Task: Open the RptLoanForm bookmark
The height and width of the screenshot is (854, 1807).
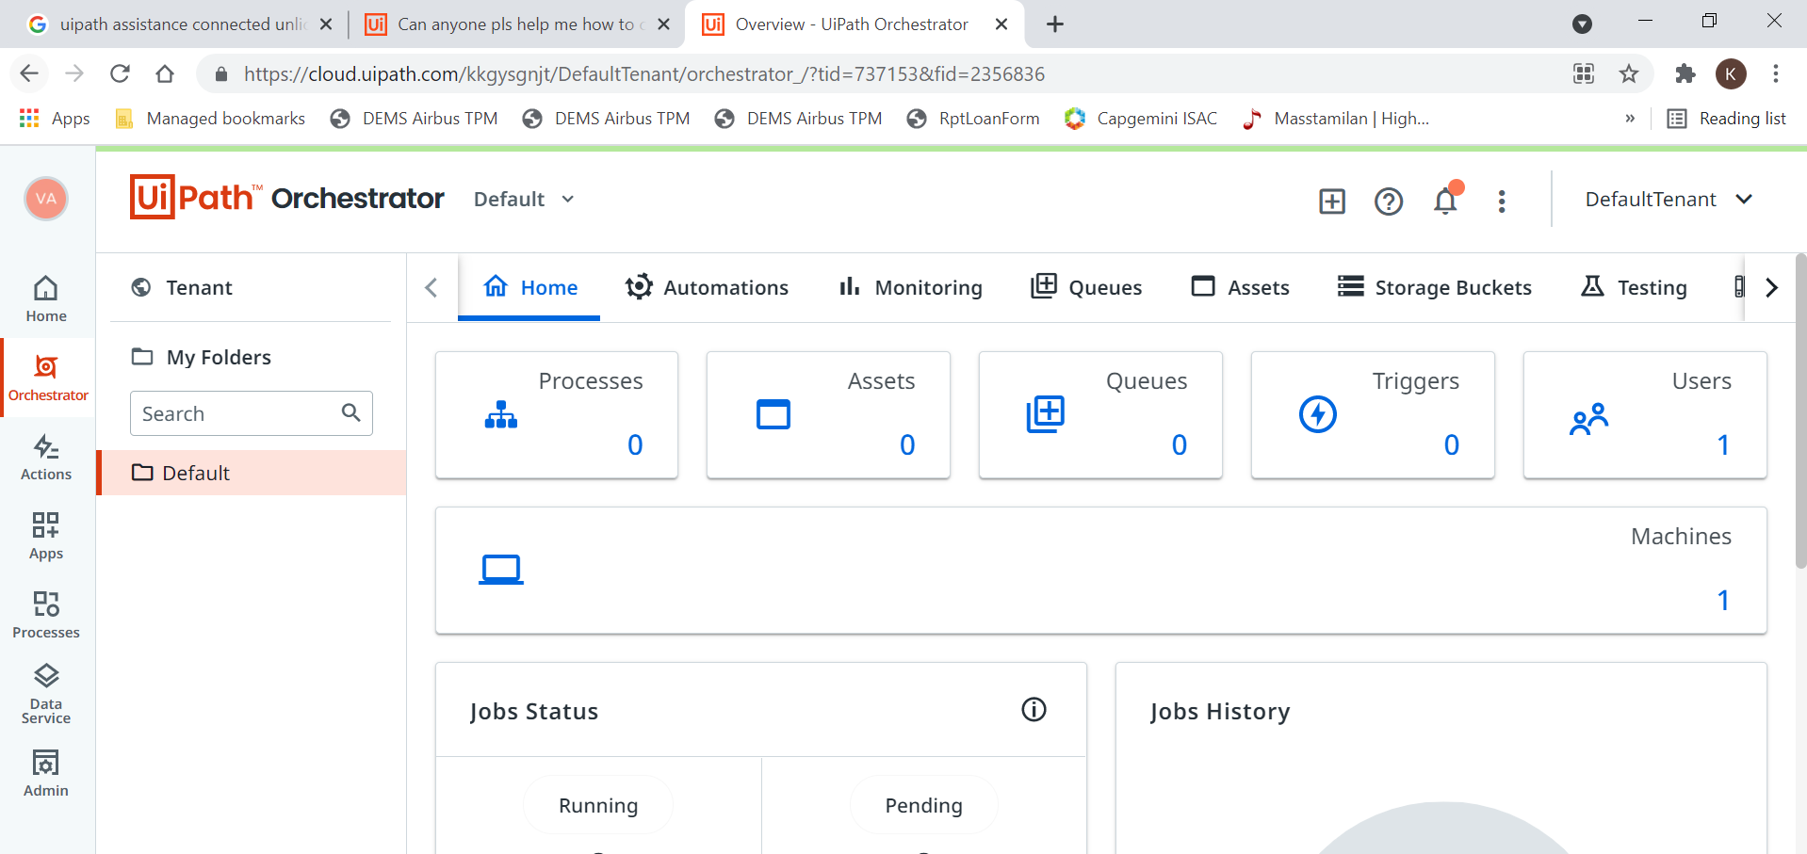Action: (973, 119)
